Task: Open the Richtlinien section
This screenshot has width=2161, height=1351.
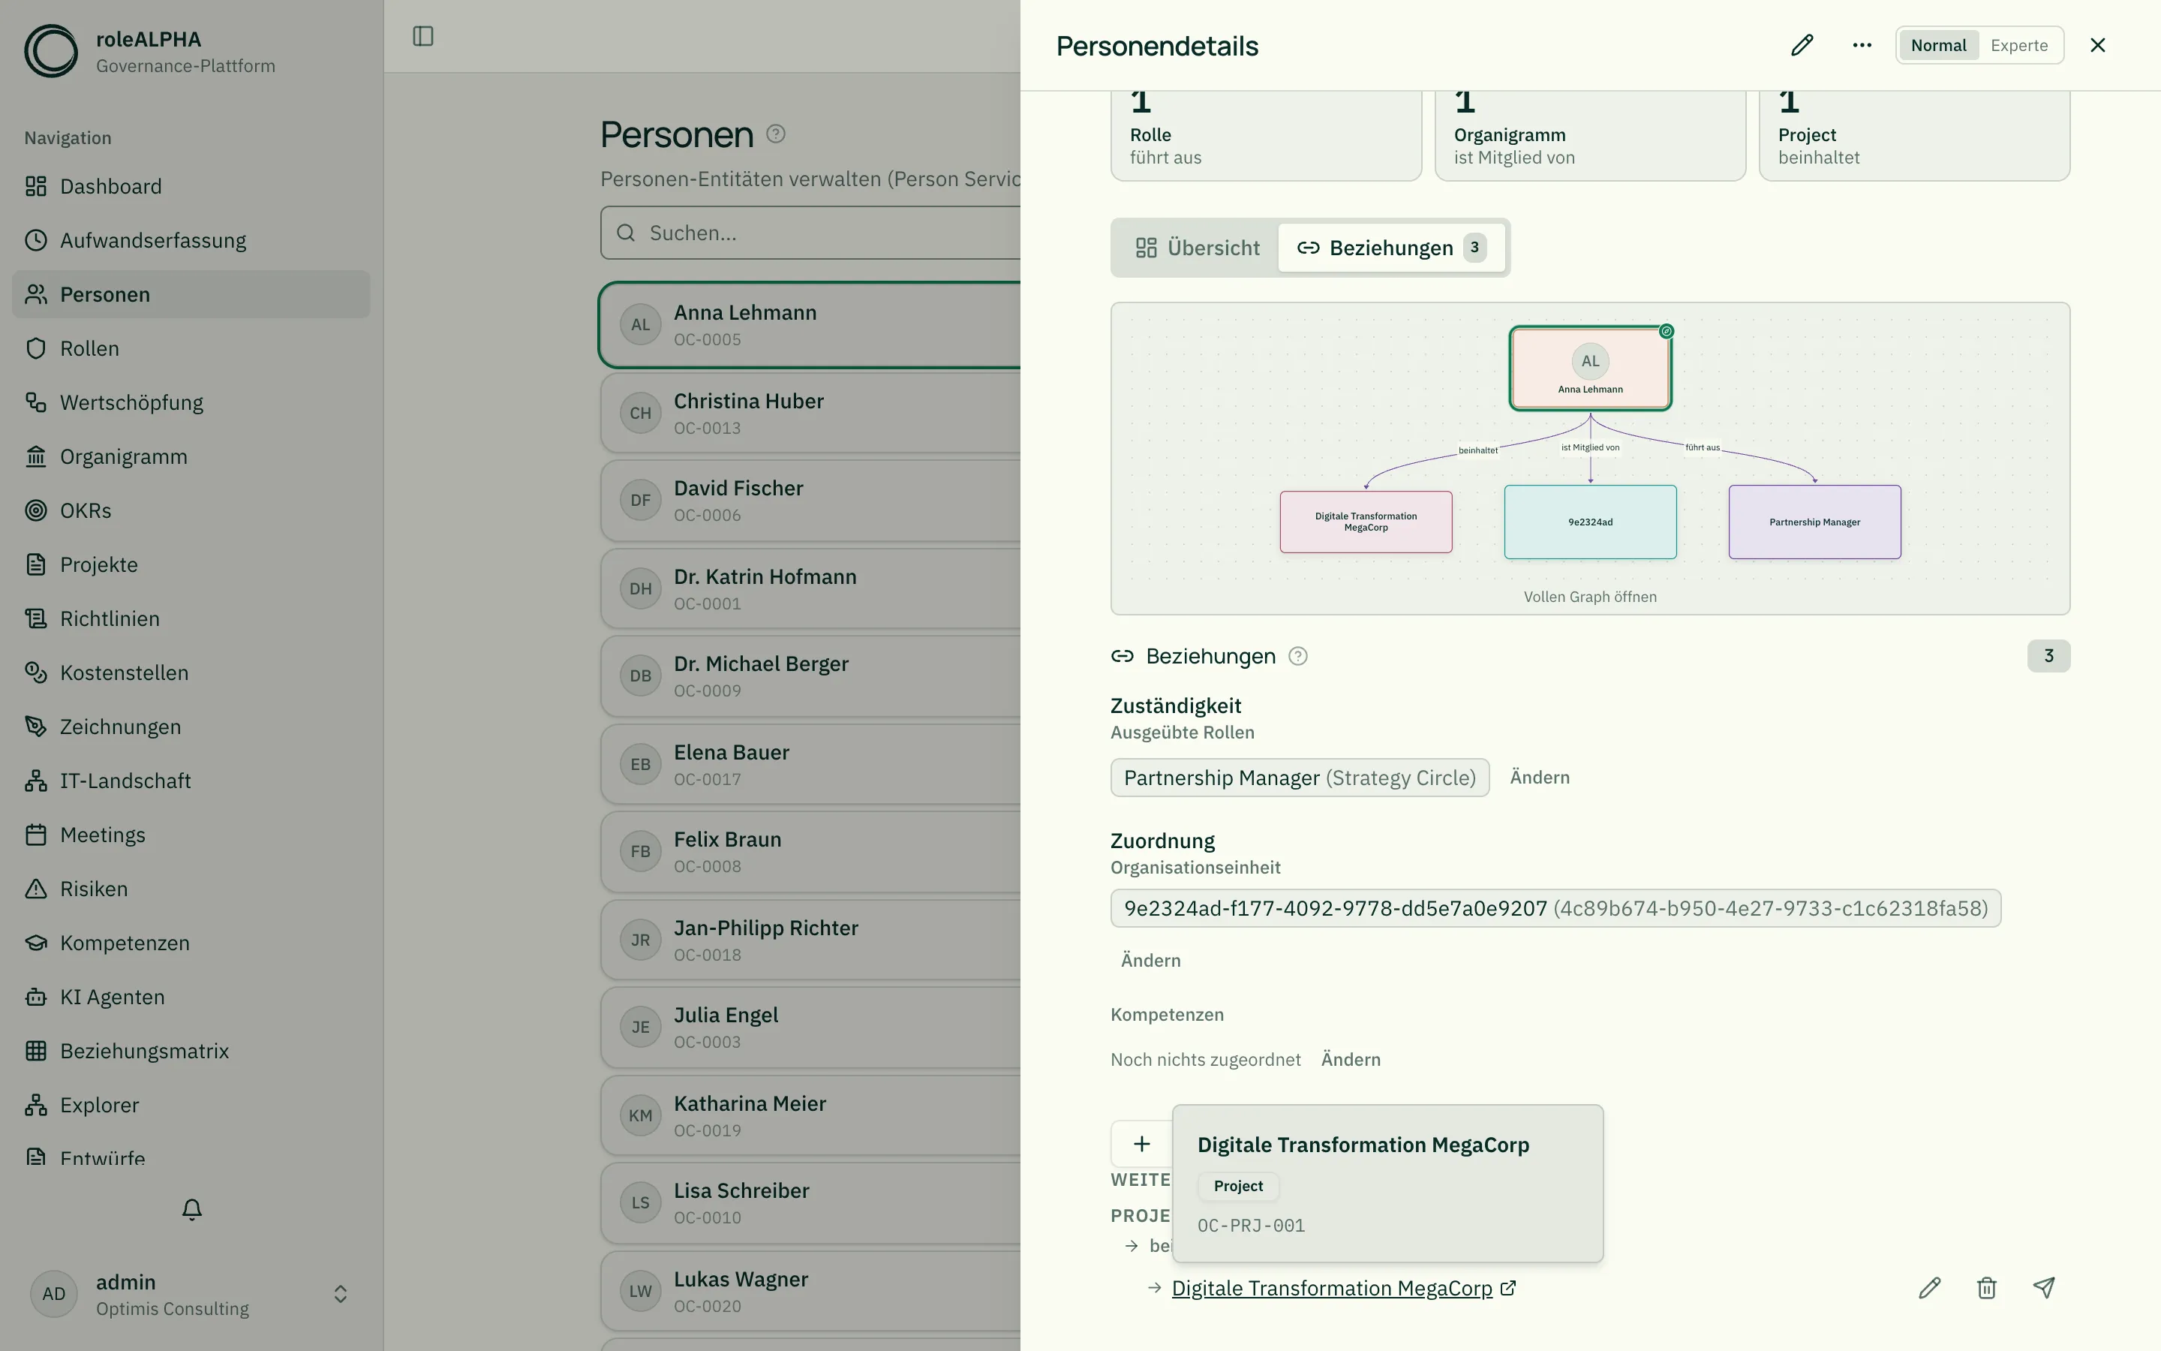Action: (191, 619)
